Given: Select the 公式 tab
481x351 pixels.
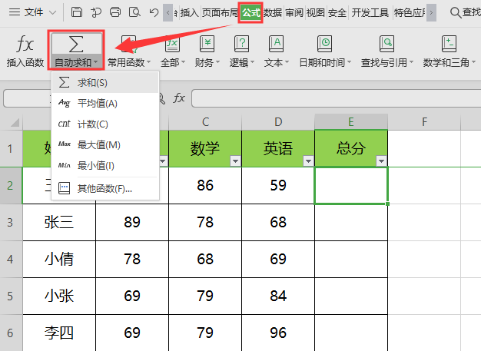Looking at the screenshot, I should pyautogui.click(x=250, y=12).
